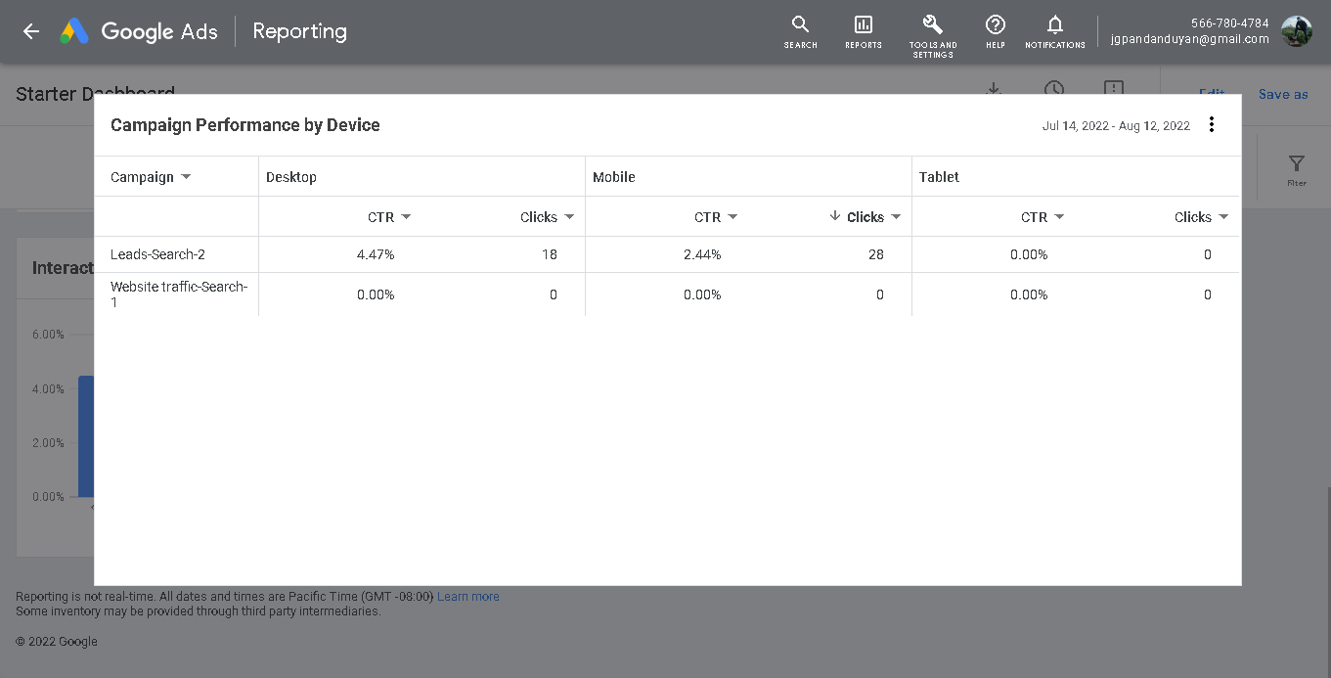
Task: Expand the Campaign column dropdown
Action: pos(186,177)
